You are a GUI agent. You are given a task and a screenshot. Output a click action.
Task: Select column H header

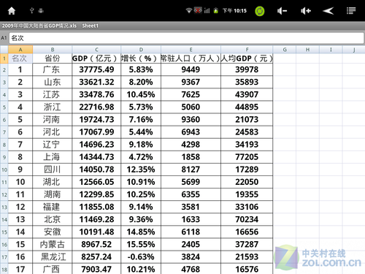point(307,50)
